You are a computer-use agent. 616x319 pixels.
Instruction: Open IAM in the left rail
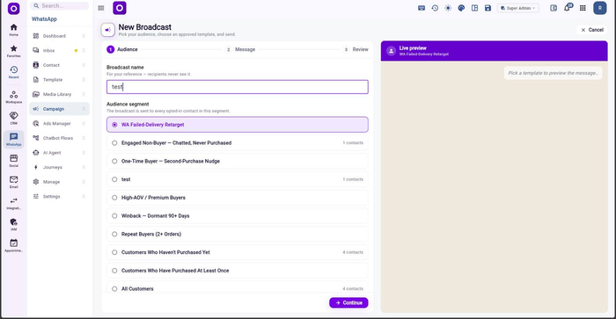click(14, 224)
